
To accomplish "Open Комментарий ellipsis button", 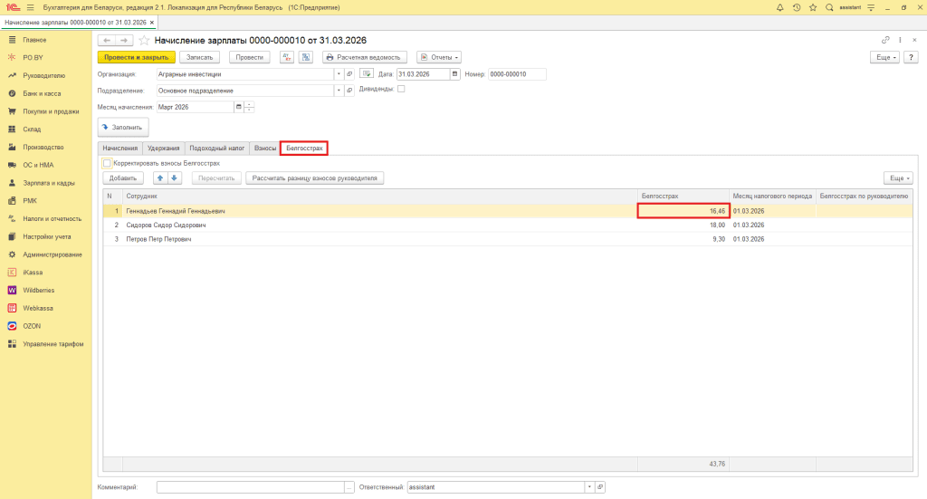I will coord(349,487).
